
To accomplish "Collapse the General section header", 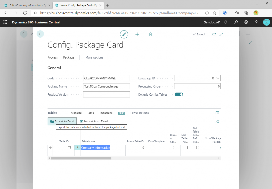I will click(x=54, y=68).
